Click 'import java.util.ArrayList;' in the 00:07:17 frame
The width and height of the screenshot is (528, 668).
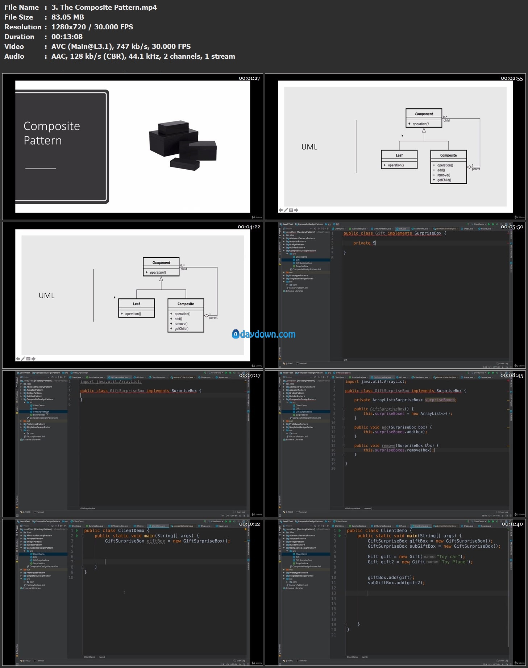click(111, 382)
